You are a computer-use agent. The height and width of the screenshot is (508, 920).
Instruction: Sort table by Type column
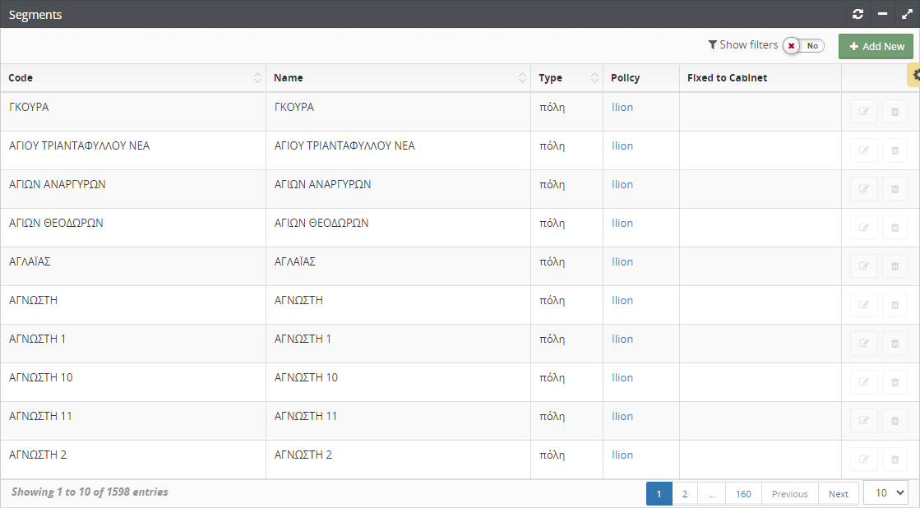point(594,78)
